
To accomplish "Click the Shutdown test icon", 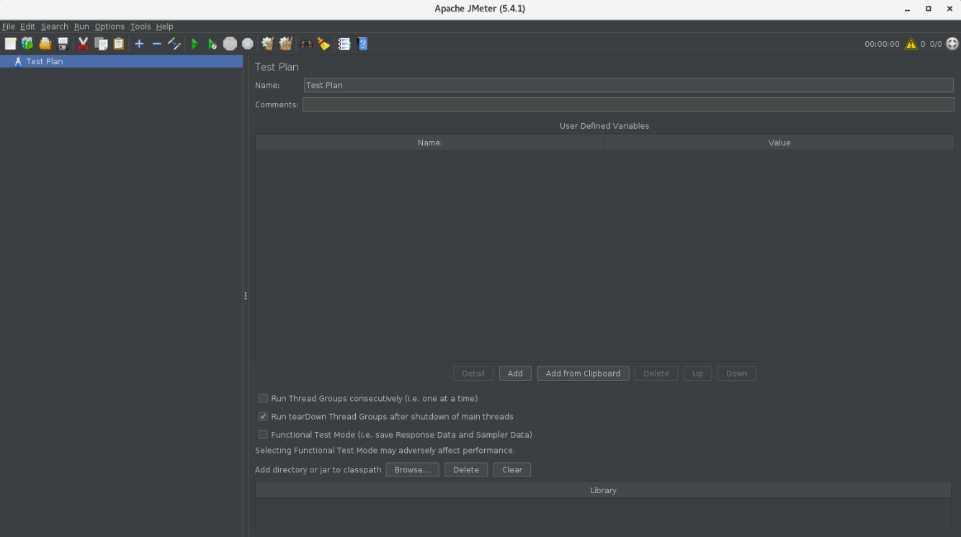I will [248, 44].
